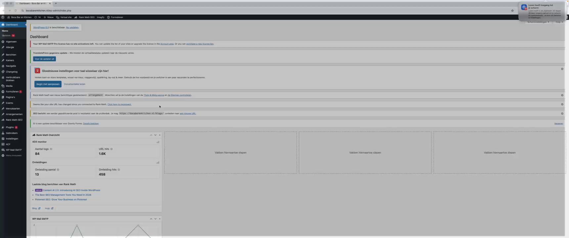Image resolution: width=569 pixels, height=238 pixels.
Task: Open Account area link in SMTP notice
Action: (x=167, y=44)
